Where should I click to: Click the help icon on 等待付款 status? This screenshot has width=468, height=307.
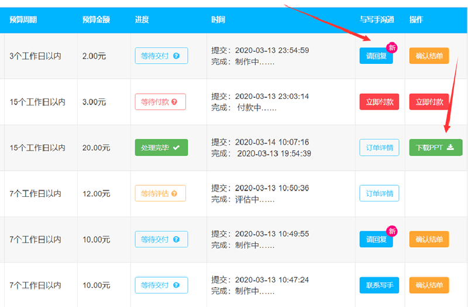coord(174,102)
